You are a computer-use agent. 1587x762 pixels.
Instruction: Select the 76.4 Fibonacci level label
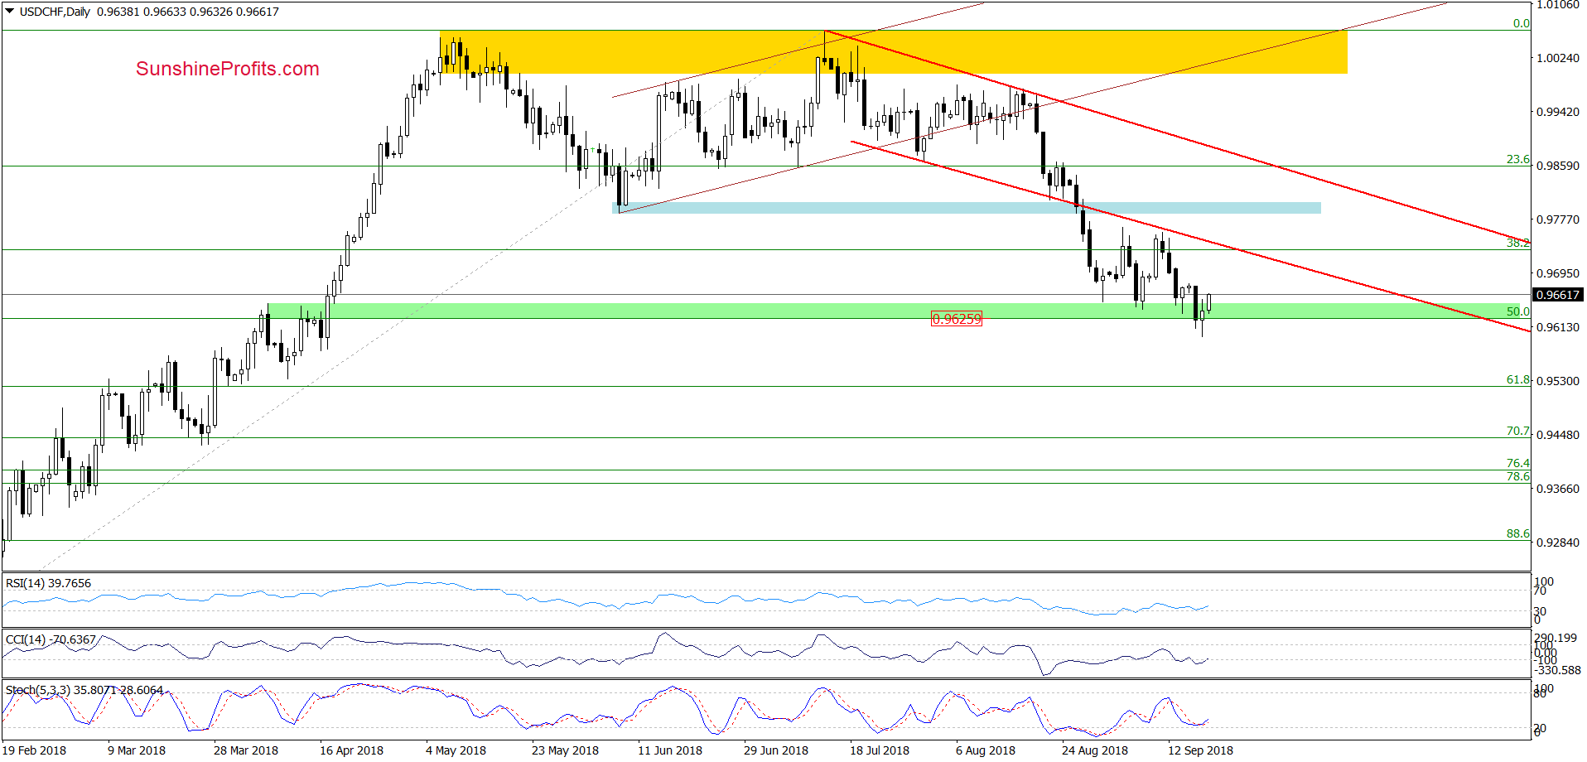click(1517, 463)
